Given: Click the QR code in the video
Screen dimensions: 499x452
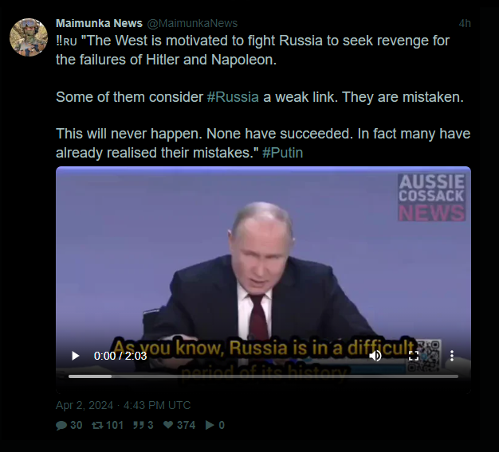Looking at the screenshot, I should (x=423, y=356).
